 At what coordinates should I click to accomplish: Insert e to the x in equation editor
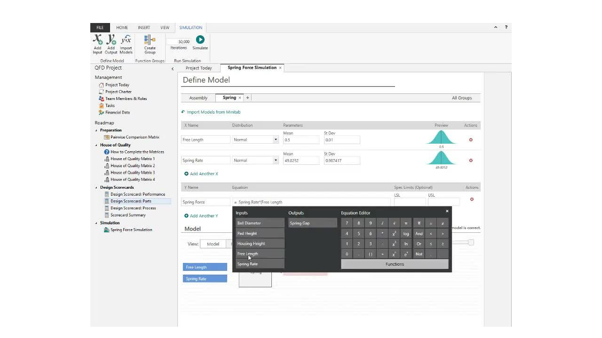406,254
